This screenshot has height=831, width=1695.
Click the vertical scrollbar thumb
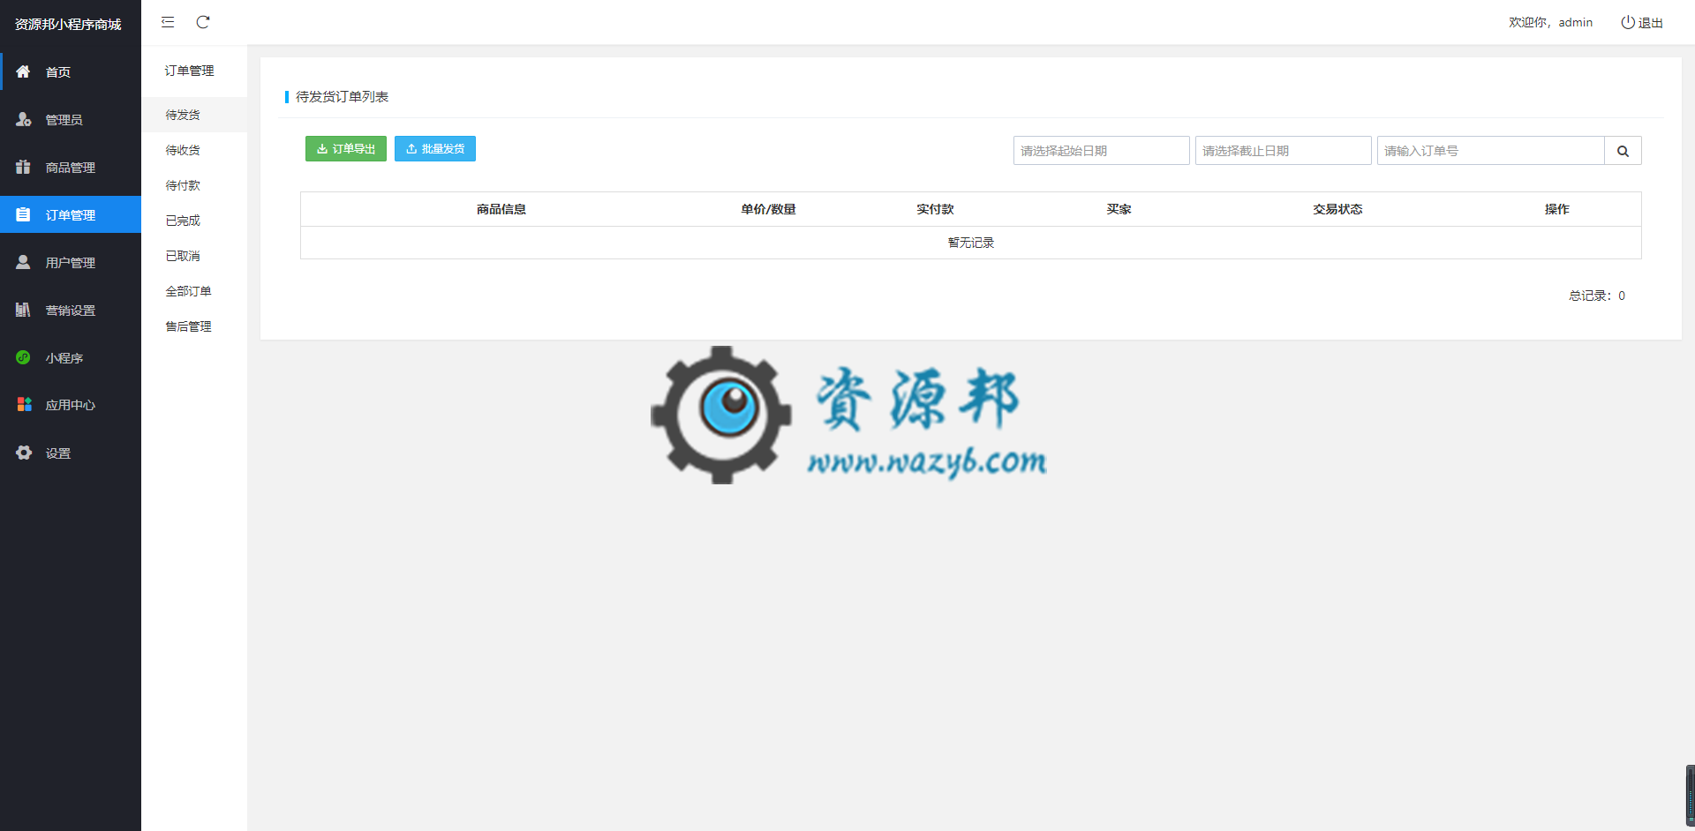(x=1690, y=796)
